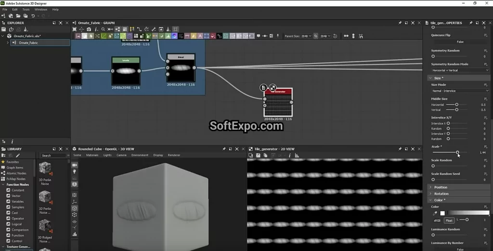Click the video camera icon in 3D view

pos(75,165)
